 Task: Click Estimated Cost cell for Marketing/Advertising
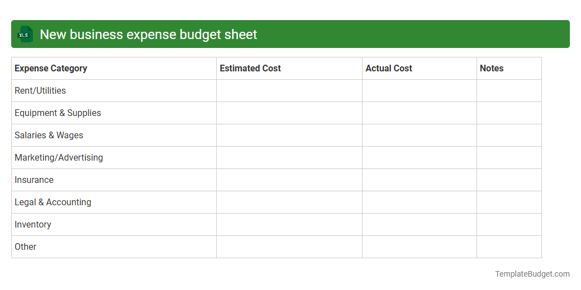point(289,158)
